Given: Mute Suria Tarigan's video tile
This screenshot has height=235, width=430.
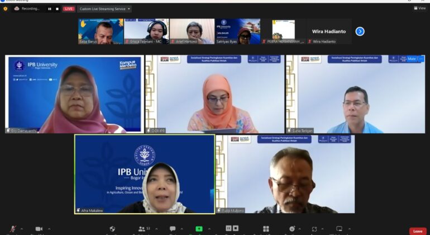Looking at the screenshot, I should (x=412, y=59).
